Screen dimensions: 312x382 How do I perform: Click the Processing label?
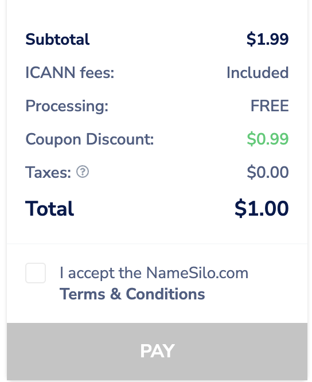67,106
